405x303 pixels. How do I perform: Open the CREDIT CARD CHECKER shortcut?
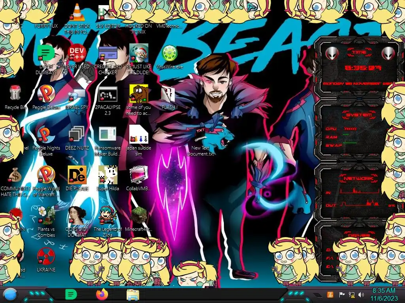point(108,60)
